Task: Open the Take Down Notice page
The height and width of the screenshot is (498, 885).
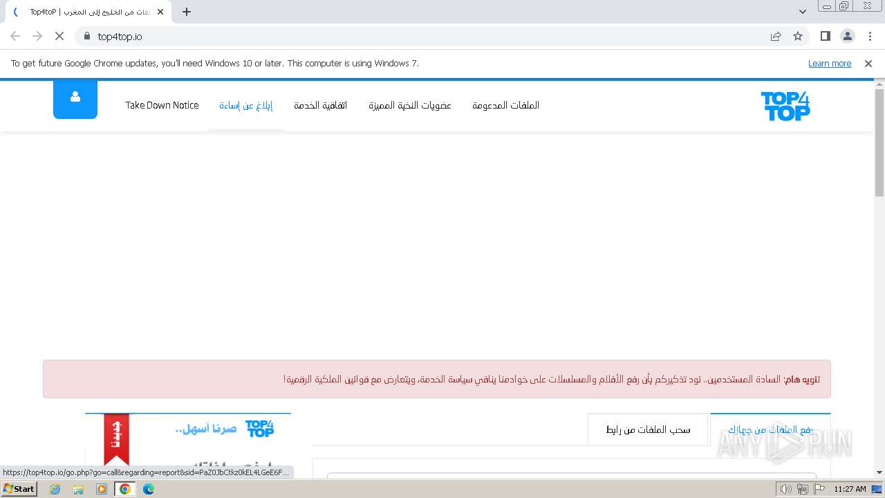Action: (162, 105)
